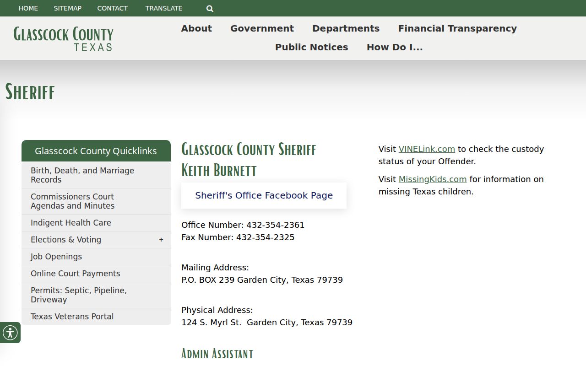Open the Public Notices menu
586x366 pixels.
pyautogui.click(x=311, y=47)
